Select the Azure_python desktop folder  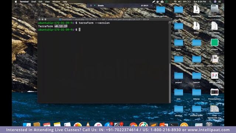161,10
